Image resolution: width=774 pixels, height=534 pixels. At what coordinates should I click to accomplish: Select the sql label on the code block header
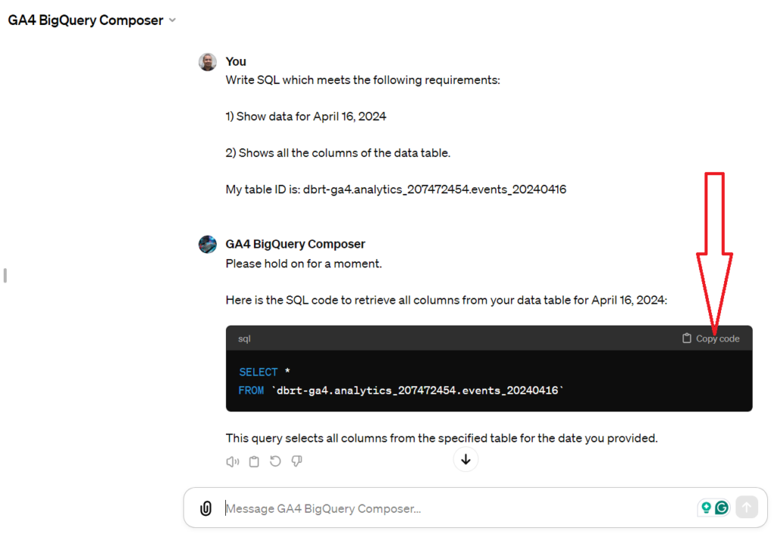243,338
